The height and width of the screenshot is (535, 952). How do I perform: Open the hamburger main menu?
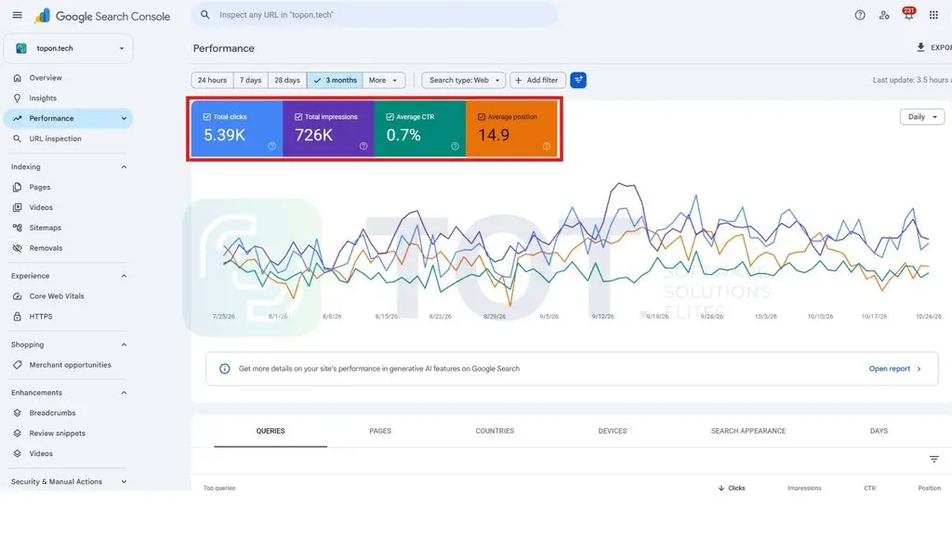click(17, 15)
